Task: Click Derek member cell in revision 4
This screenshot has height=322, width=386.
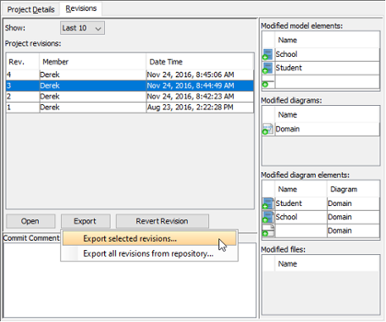Action: pos(92,75)
